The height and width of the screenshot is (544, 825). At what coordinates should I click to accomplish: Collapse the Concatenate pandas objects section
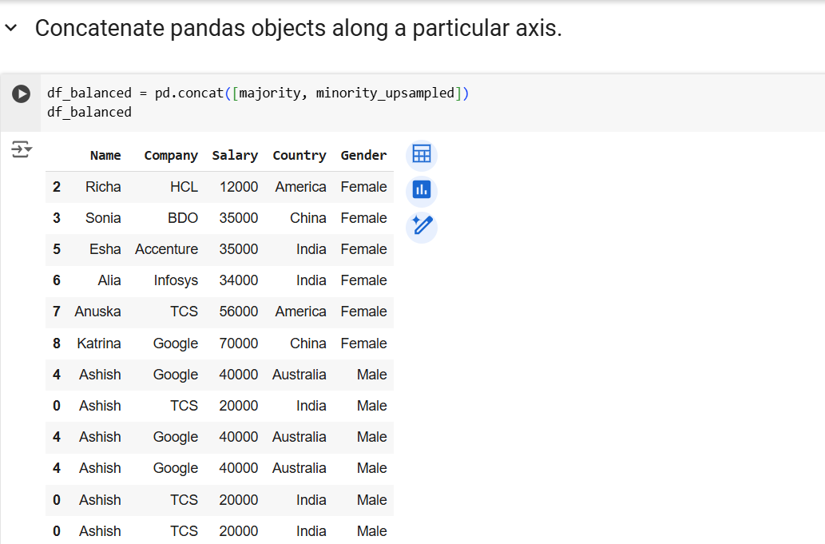click(x=11, y=29)
